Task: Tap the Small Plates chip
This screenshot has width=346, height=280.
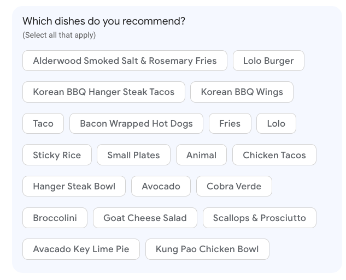Action: click(x=133, y=155)
